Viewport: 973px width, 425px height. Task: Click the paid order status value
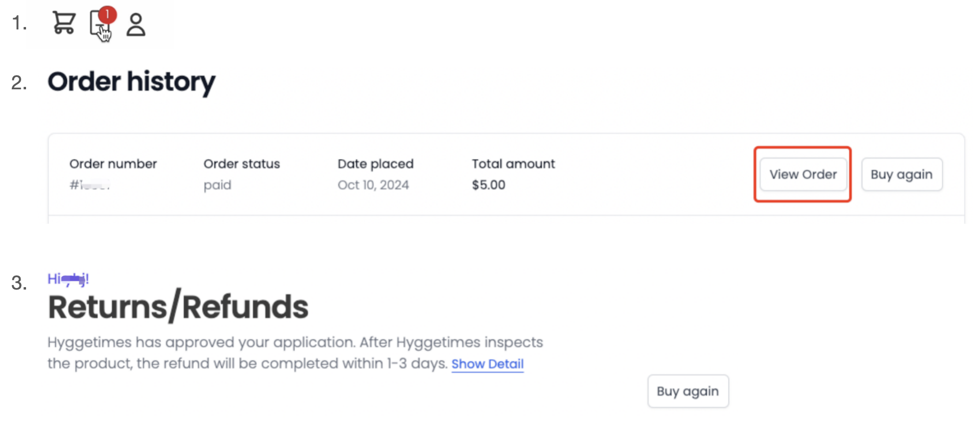(x=217, y=186)
